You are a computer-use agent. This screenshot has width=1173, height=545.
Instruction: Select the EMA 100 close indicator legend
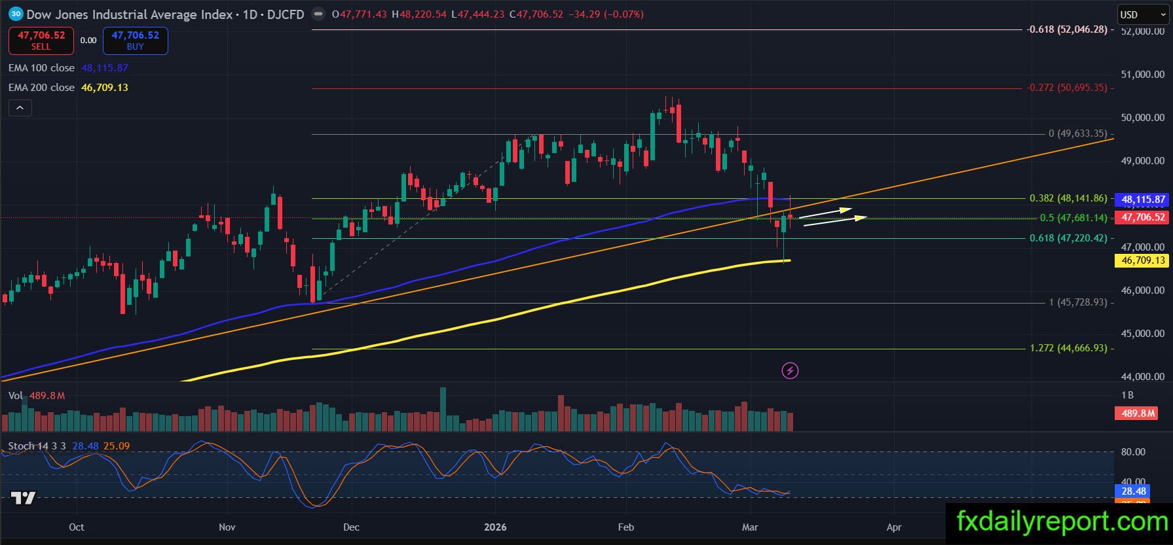(x=41, y=68)
